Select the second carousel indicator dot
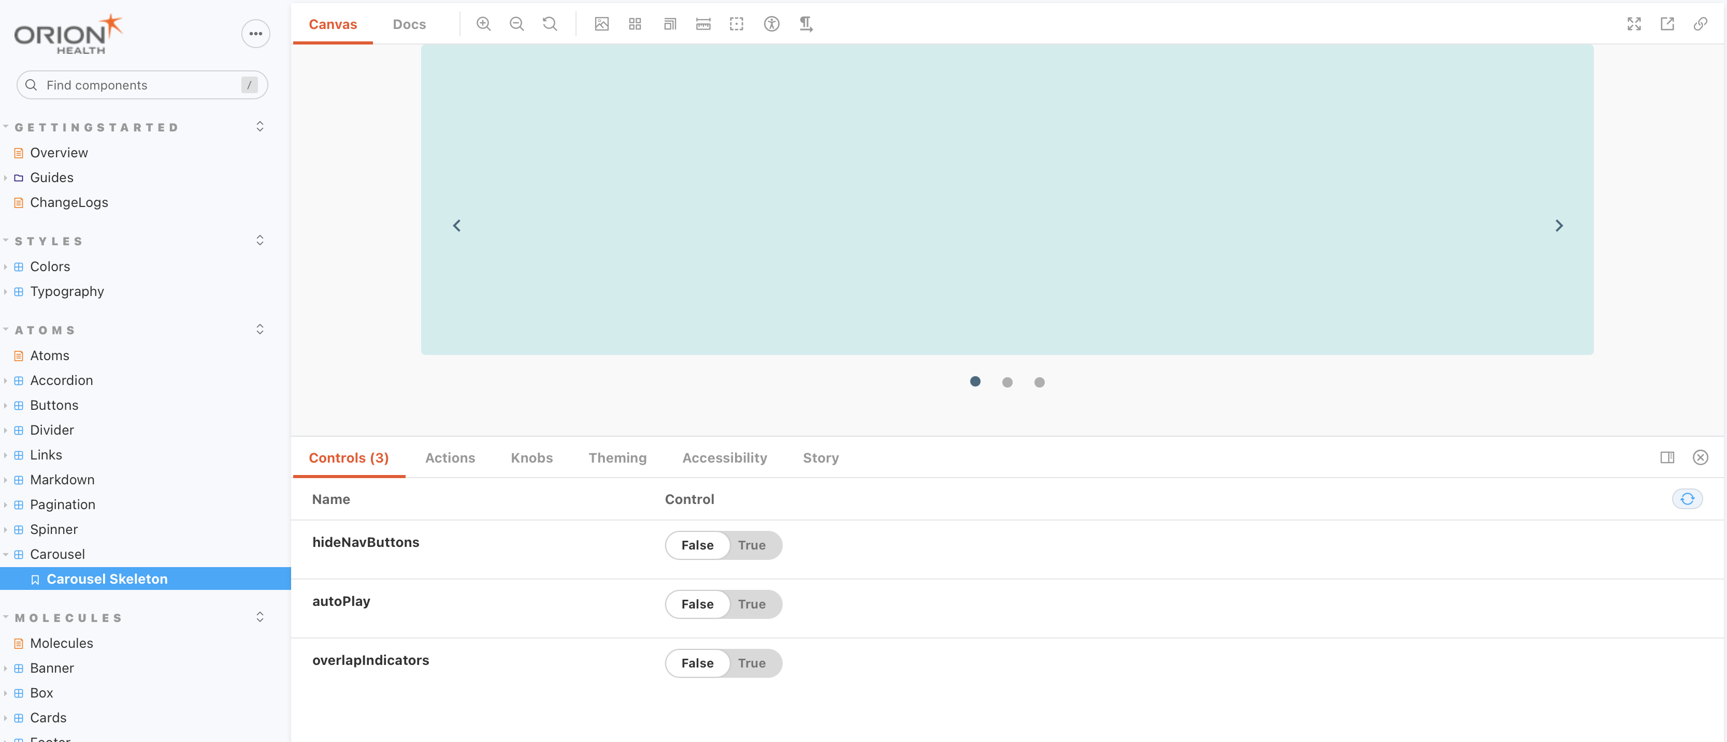This screenshot has width=1727, height=742. pyautogui.click(x=1007, y=382)
